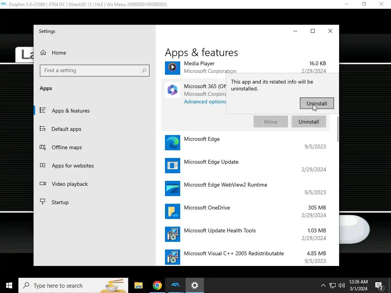Click the Startup sidebar icon
This screenshot has width=391, height=293.
43,202
